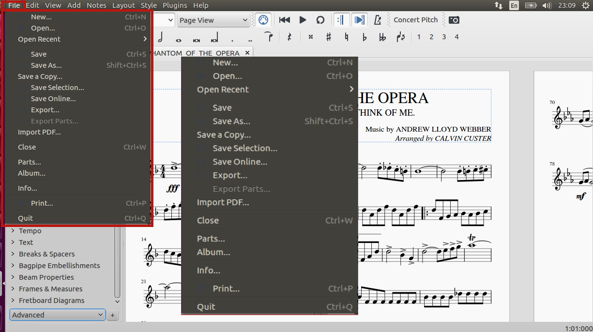Open the battery status indicator
This screenshot has height=332, width=593.
pyautogui.click(x=531, y=5)
